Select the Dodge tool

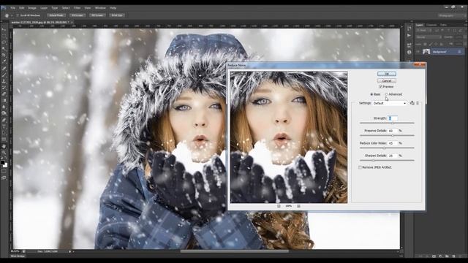coord(4,113)
